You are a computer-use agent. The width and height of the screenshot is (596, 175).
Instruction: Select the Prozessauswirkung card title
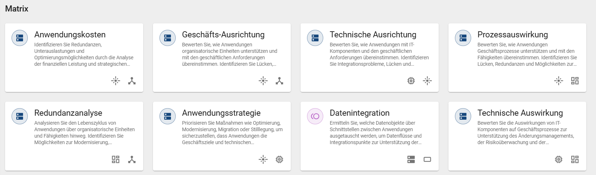[x=512, y=34]
